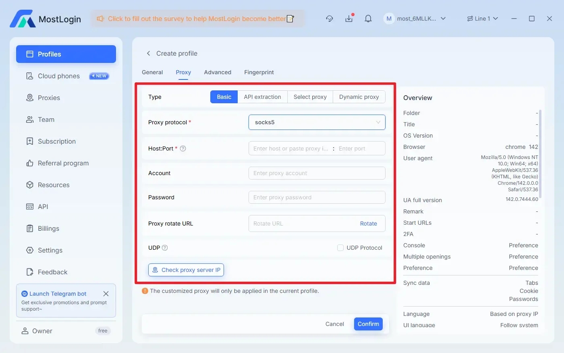Click the Host:Port help question mark
The image size is (564, 353).
(x=183, y=148)
